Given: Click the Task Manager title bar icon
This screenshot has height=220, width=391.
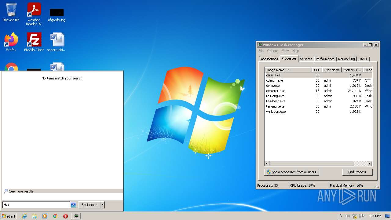Looking at the screenshot, I should tap(260, 45).
